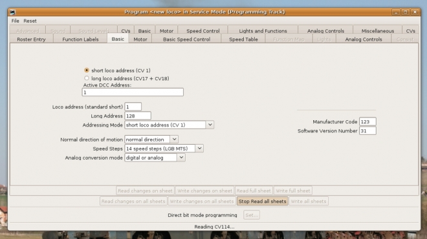Click the Active DCC Address field
Viewport: 427px width, 239px height.
point(133,92)
